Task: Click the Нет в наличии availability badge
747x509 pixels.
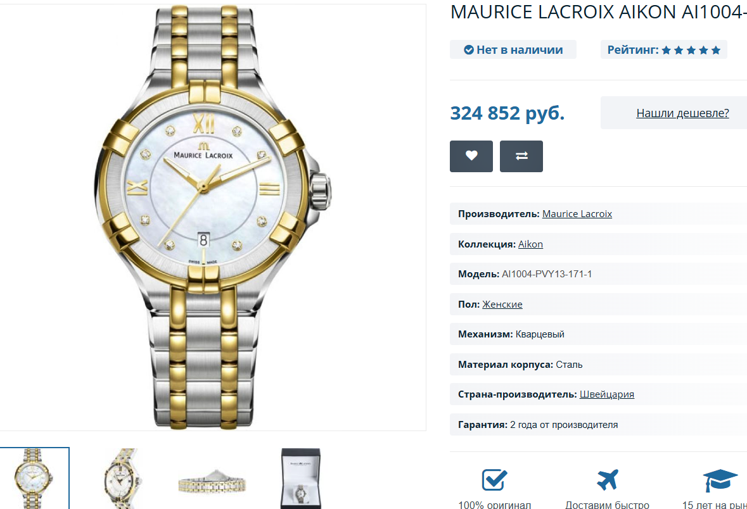Action: click(x=513, y=49)
